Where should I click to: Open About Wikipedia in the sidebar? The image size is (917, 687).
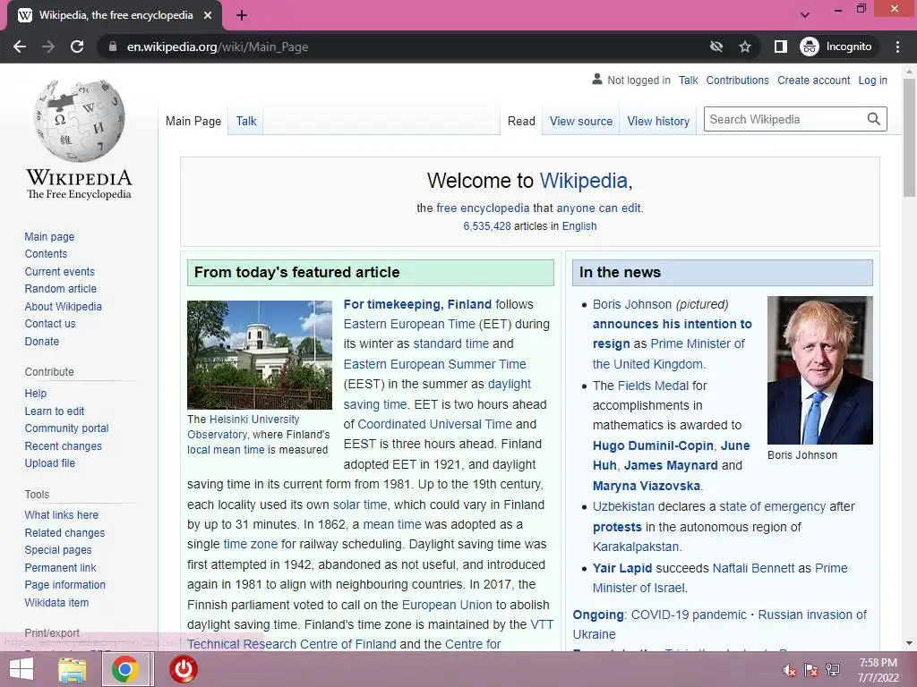(x=64, y=306)
